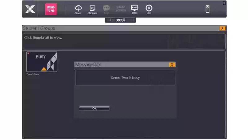Click the xest pull-down tab handle
The width and height of the screenshot is (248, 140).
point(120,20)
